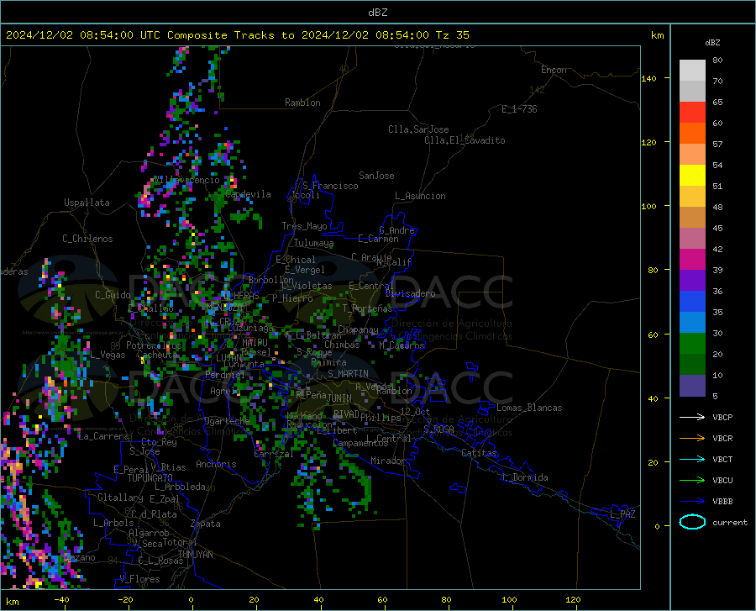Viewport: 756px width, 611px height.
Task: Click the cyan VBCT arrow in the legend
Action: [692, 459]
